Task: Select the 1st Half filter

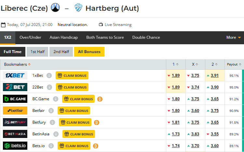Action: tap(37, 52)
